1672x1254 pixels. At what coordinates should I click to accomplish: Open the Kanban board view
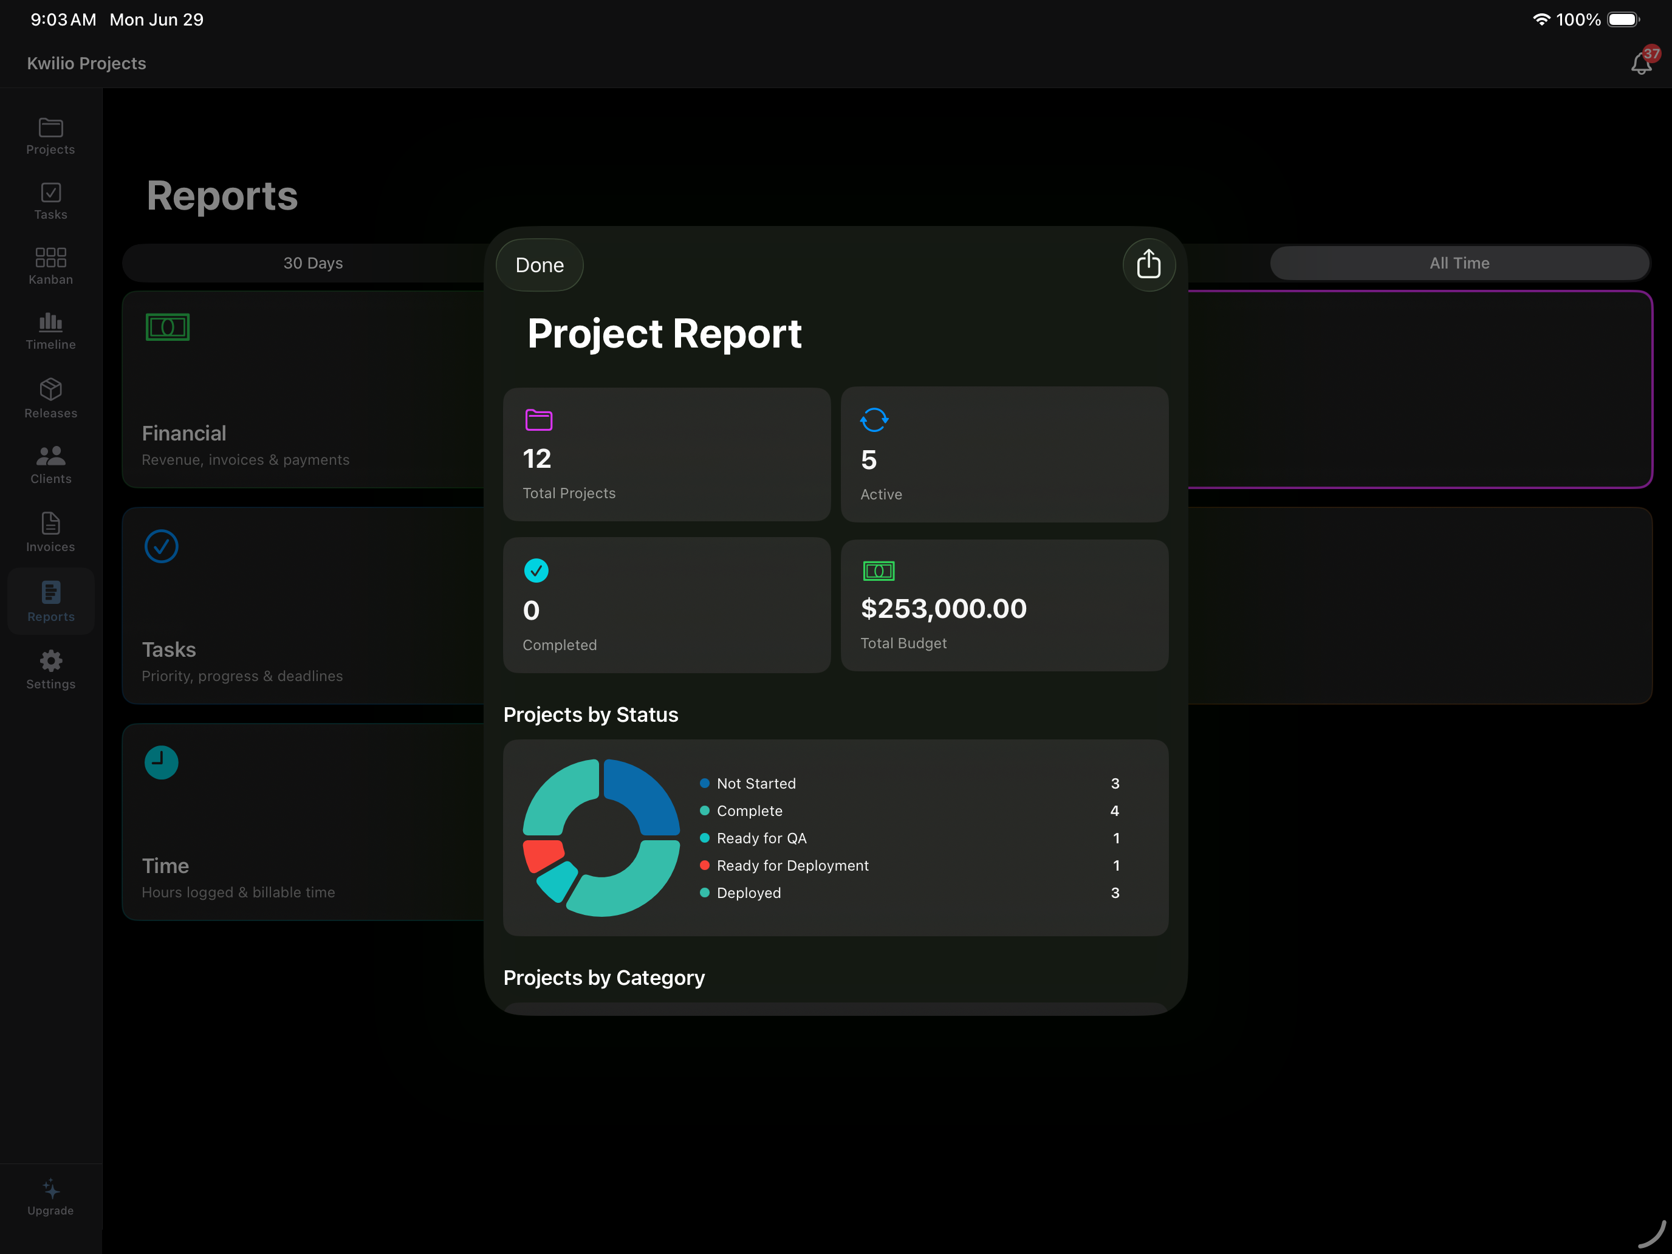tap(50, 266)
